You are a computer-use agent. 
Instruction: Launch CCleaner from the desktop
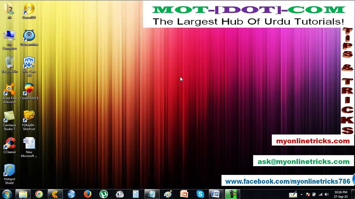point(9,146)
